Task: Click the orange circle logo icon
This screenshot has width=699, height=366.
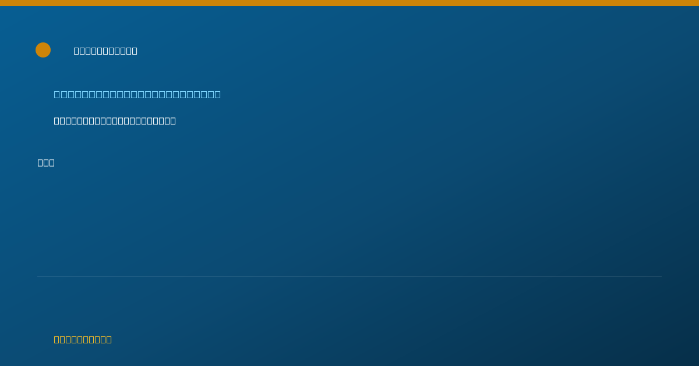Action: point(43,50)
